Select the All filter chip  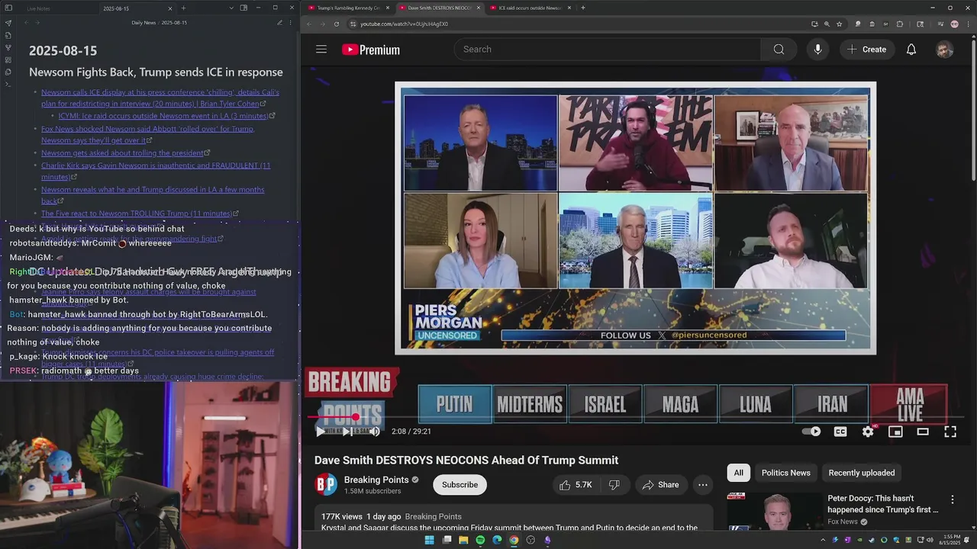[739, 473]
